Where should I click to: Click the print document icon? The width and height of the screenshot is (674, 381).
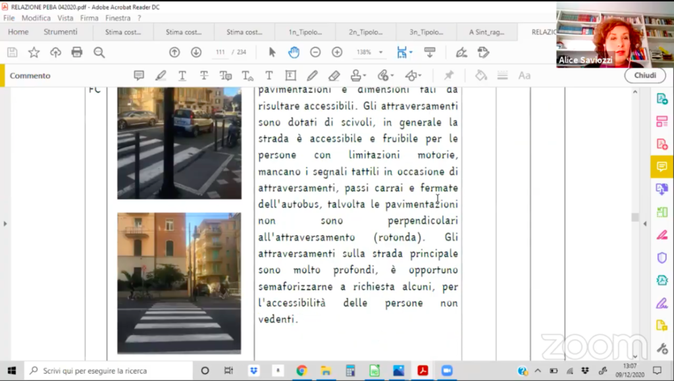[x=77, y=52]
